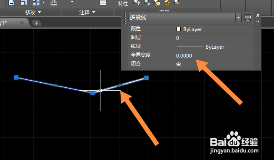Viewport: 274px width, 160px height.
Task: Click the Table icon in the 注释 panel
Action: pyautogui.click(x=103, y=3)
